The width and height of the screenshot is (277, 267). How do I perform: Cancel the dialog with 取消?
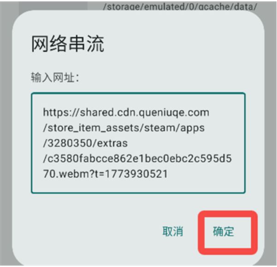(173, 231)
